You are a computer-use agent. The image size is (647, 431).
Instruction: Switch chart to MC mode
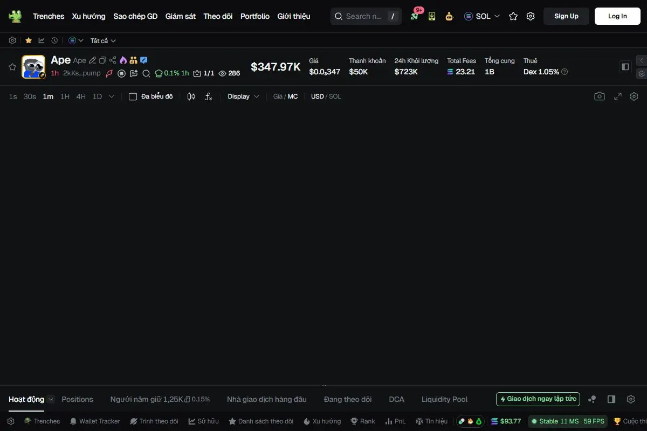[x=293, y=96]
